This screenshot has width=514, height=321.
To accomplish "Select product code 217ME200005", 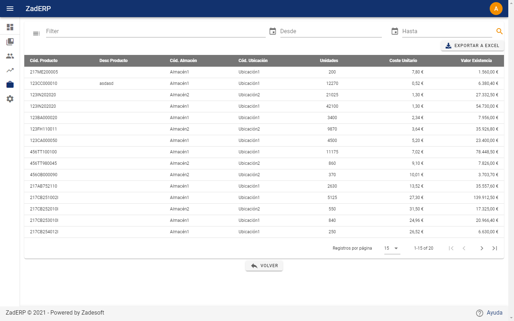I will [44, 72].
